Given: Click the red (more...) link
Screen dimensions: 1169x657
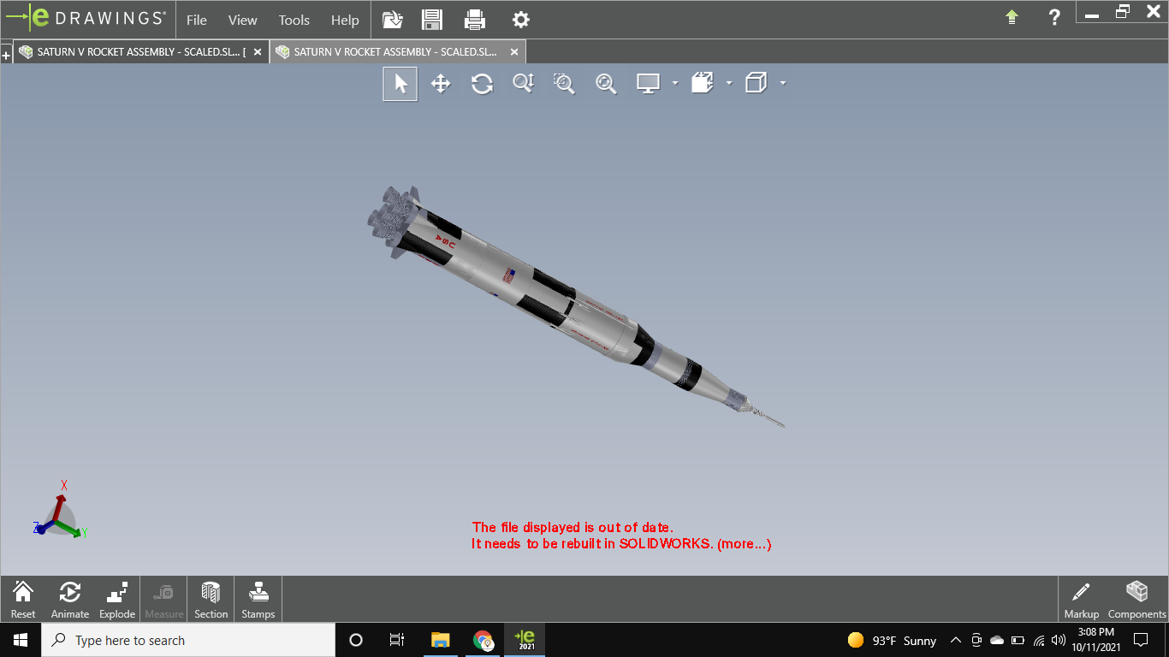Looking at the screenshot, I should click(743, 543).
